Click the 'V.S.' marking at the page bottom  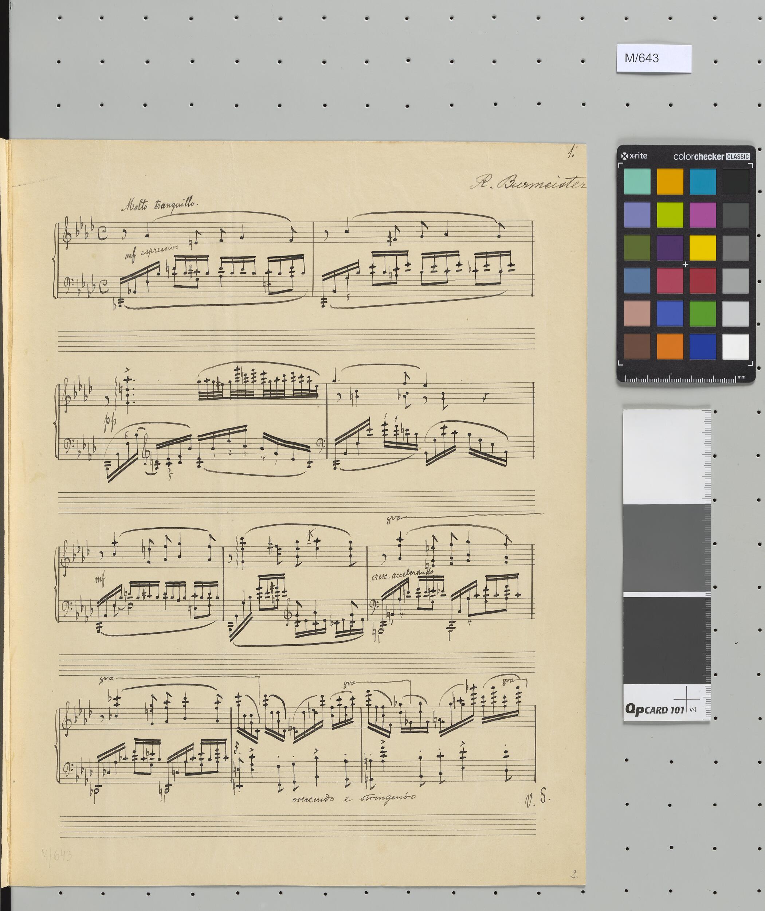pyautogui.click(x=537, y=797)
